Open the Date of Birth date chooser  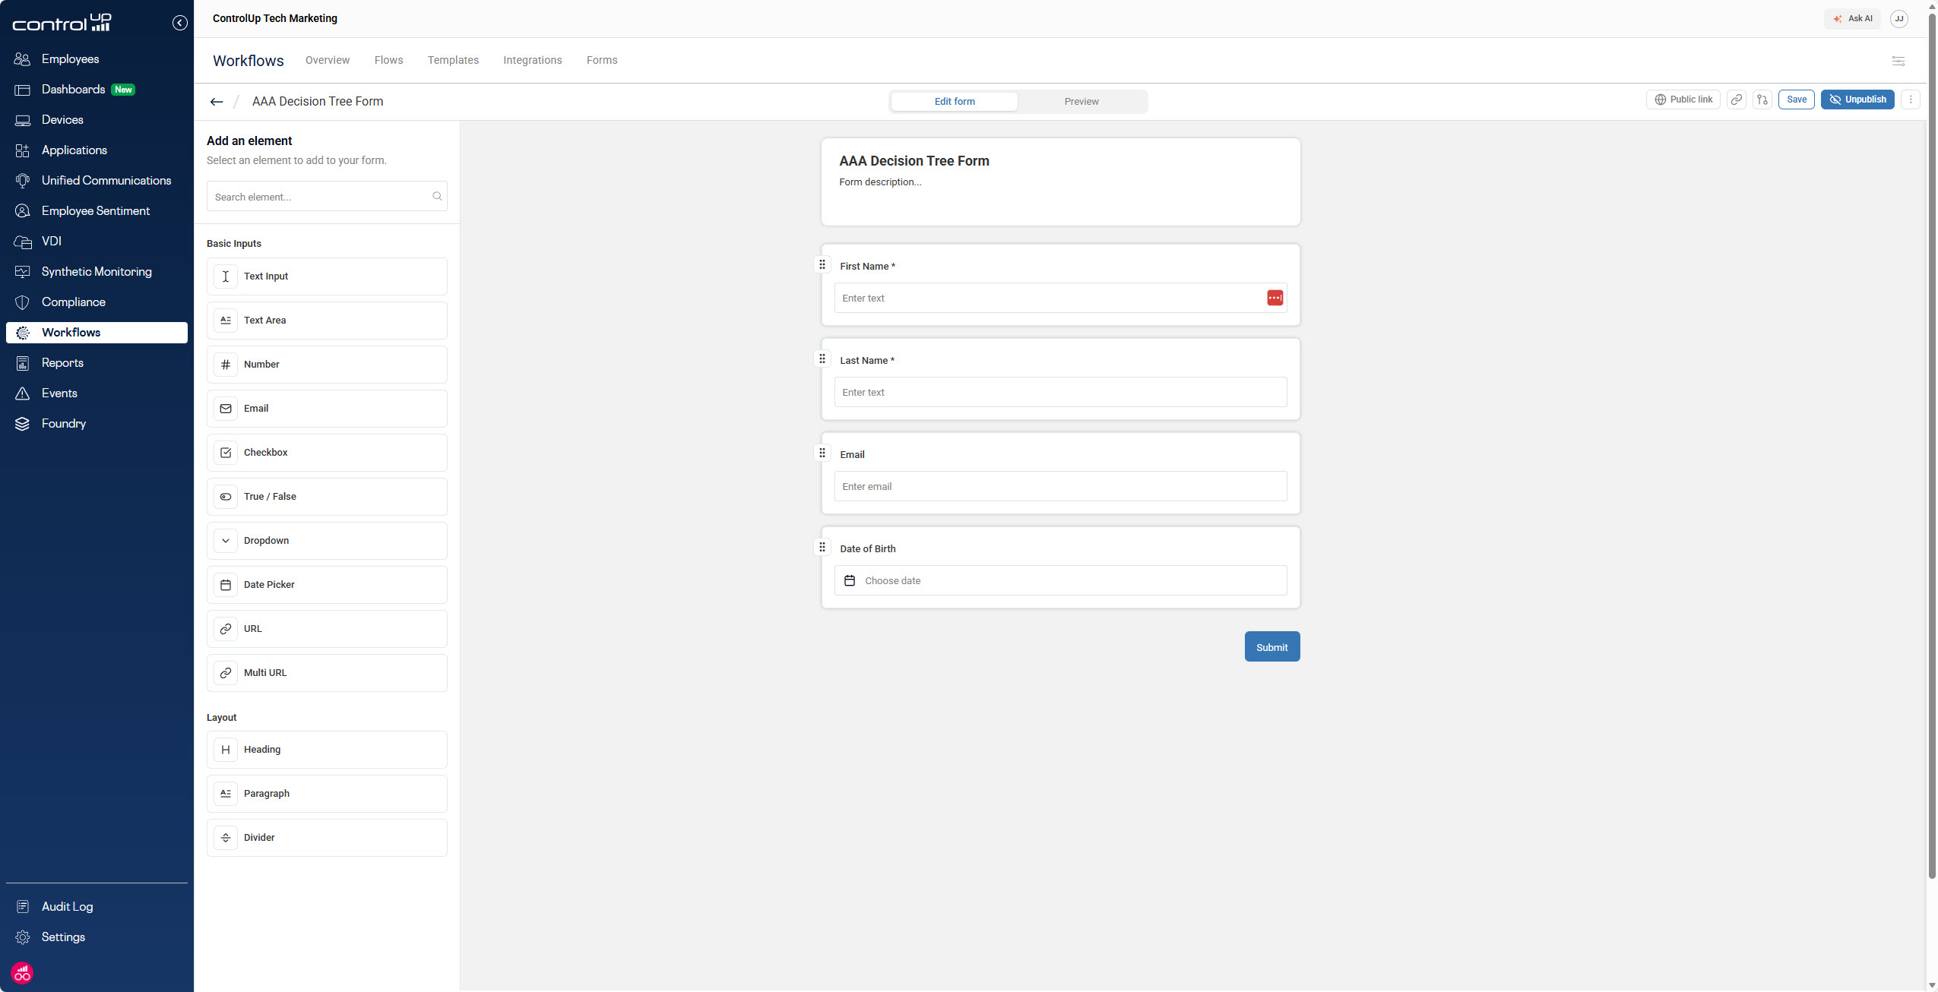coord(1059,580)
